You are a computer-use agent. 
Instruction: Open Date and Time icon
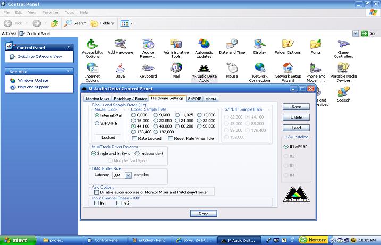[232, 47]
